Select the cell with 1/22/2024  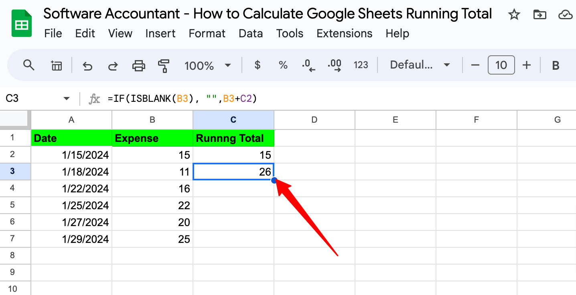(x=71, y=188)
